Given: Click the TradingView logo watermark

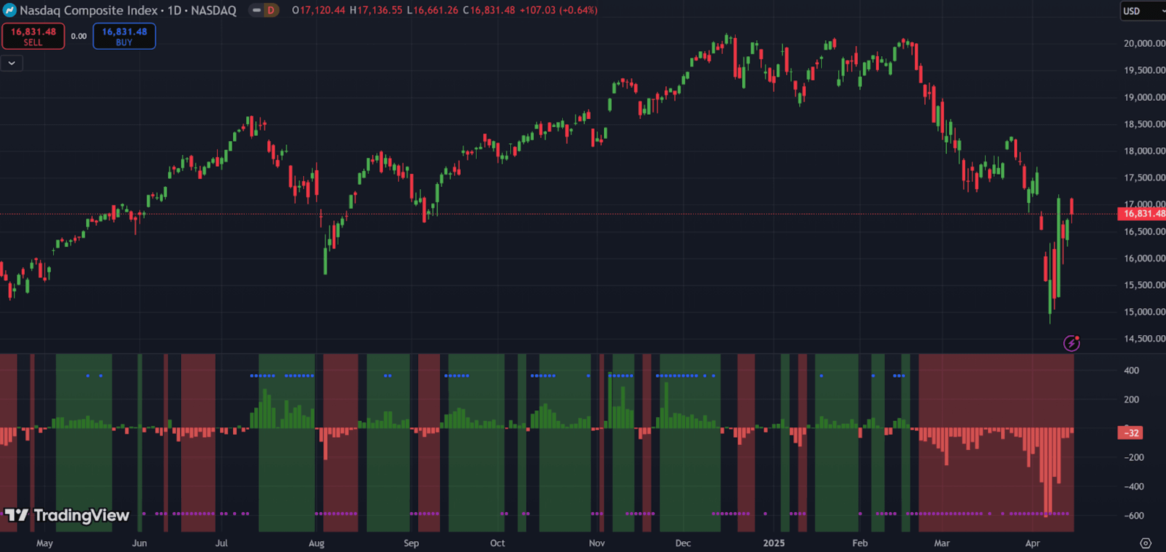Looking at the screenshot, I should (67, 515).
